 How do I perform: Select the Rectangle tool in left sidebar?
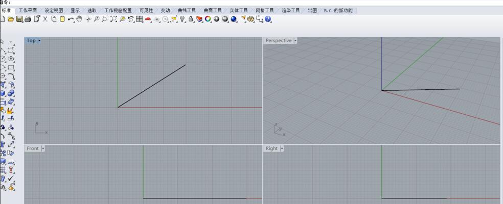(x=11, y=67)
